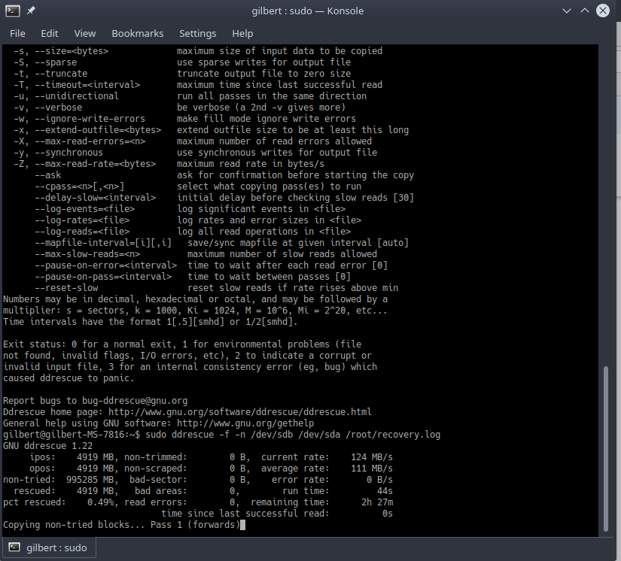
Task: Click the '--reset-slow' option text
Action: point(66,287)
